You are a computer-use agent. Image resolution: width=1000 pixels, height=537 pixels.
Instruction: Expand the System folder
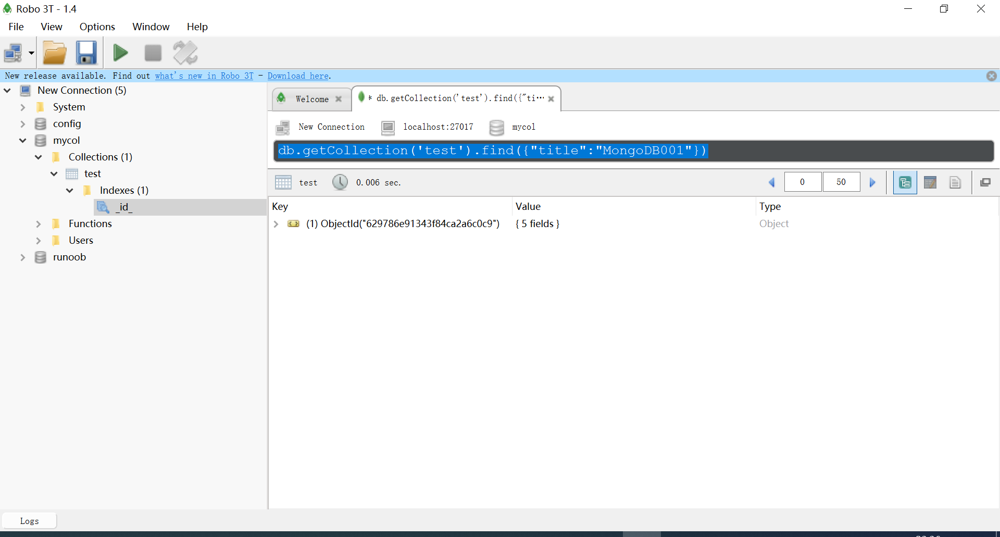[23, 107]
